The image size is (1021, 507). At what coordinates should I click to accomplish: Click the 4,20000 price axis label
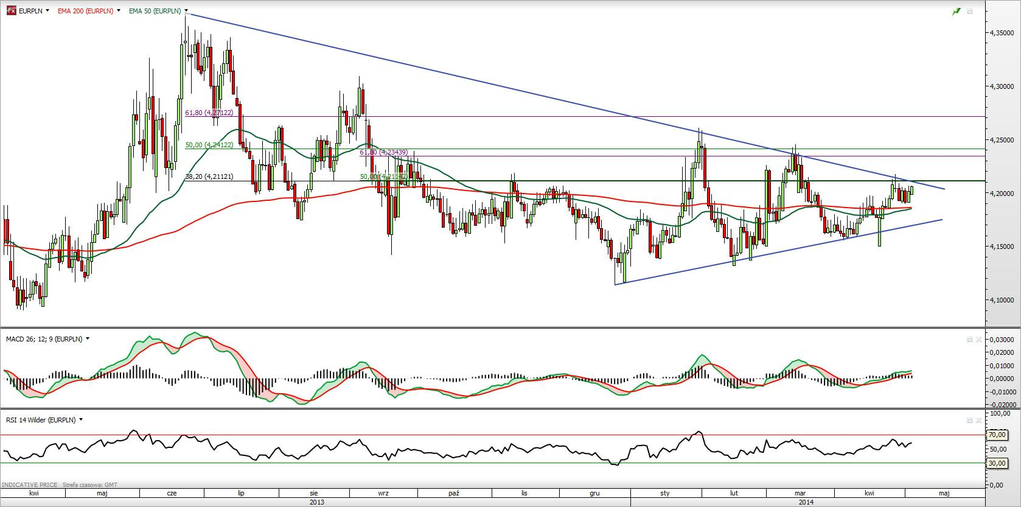click(x=1003, y=194)
